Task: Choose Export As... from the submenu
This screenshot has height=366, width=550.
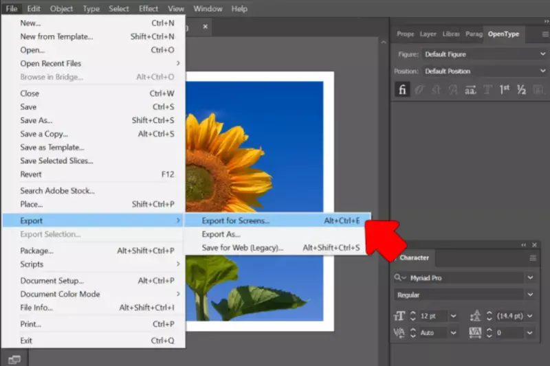Action: pos(277,234)
